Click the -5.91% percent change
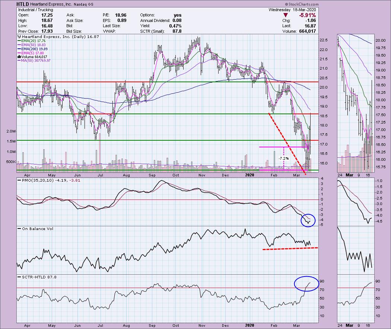This screenshot has width=391, height=329. [308, 15]
